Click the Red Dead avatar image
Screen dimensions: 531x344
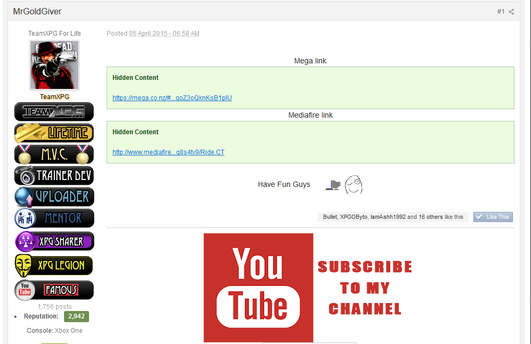click(54, 65)
